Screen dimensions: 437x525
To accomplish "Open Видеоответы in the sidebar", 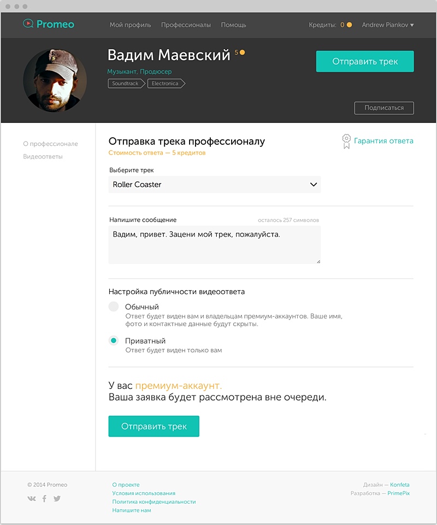I will coord(43,156).
